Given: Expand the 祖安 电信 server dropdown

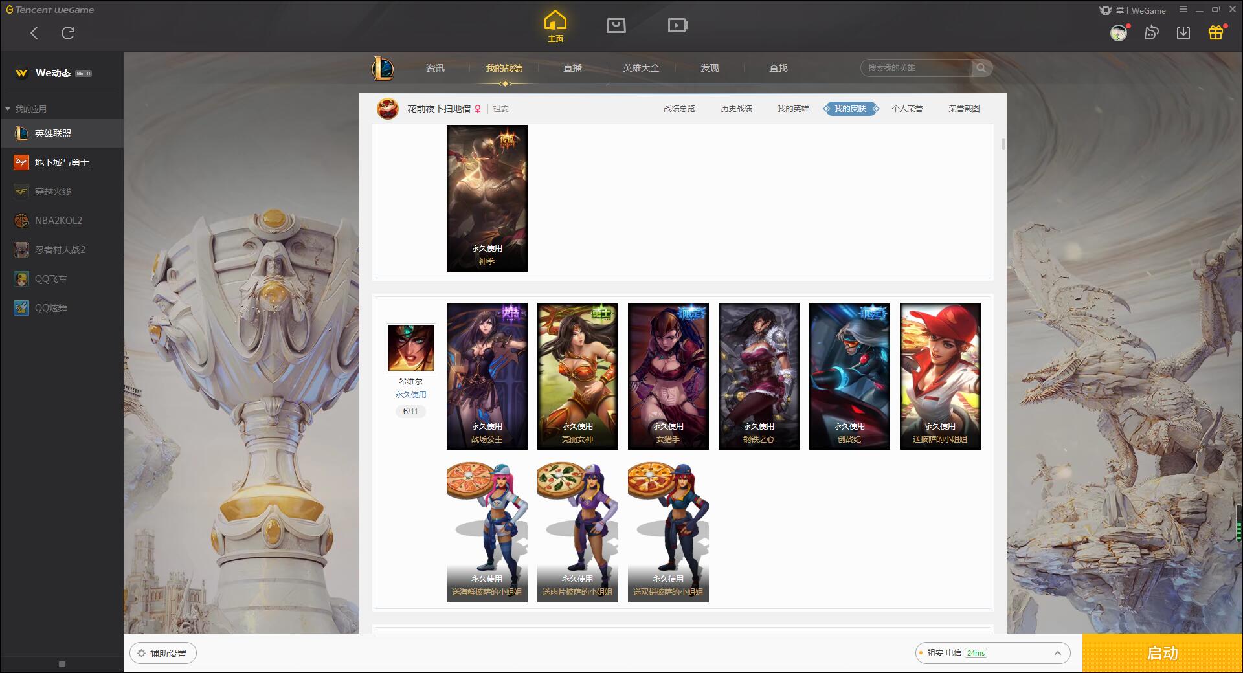Looking at the screenshot, I should (x=992, y=653).
